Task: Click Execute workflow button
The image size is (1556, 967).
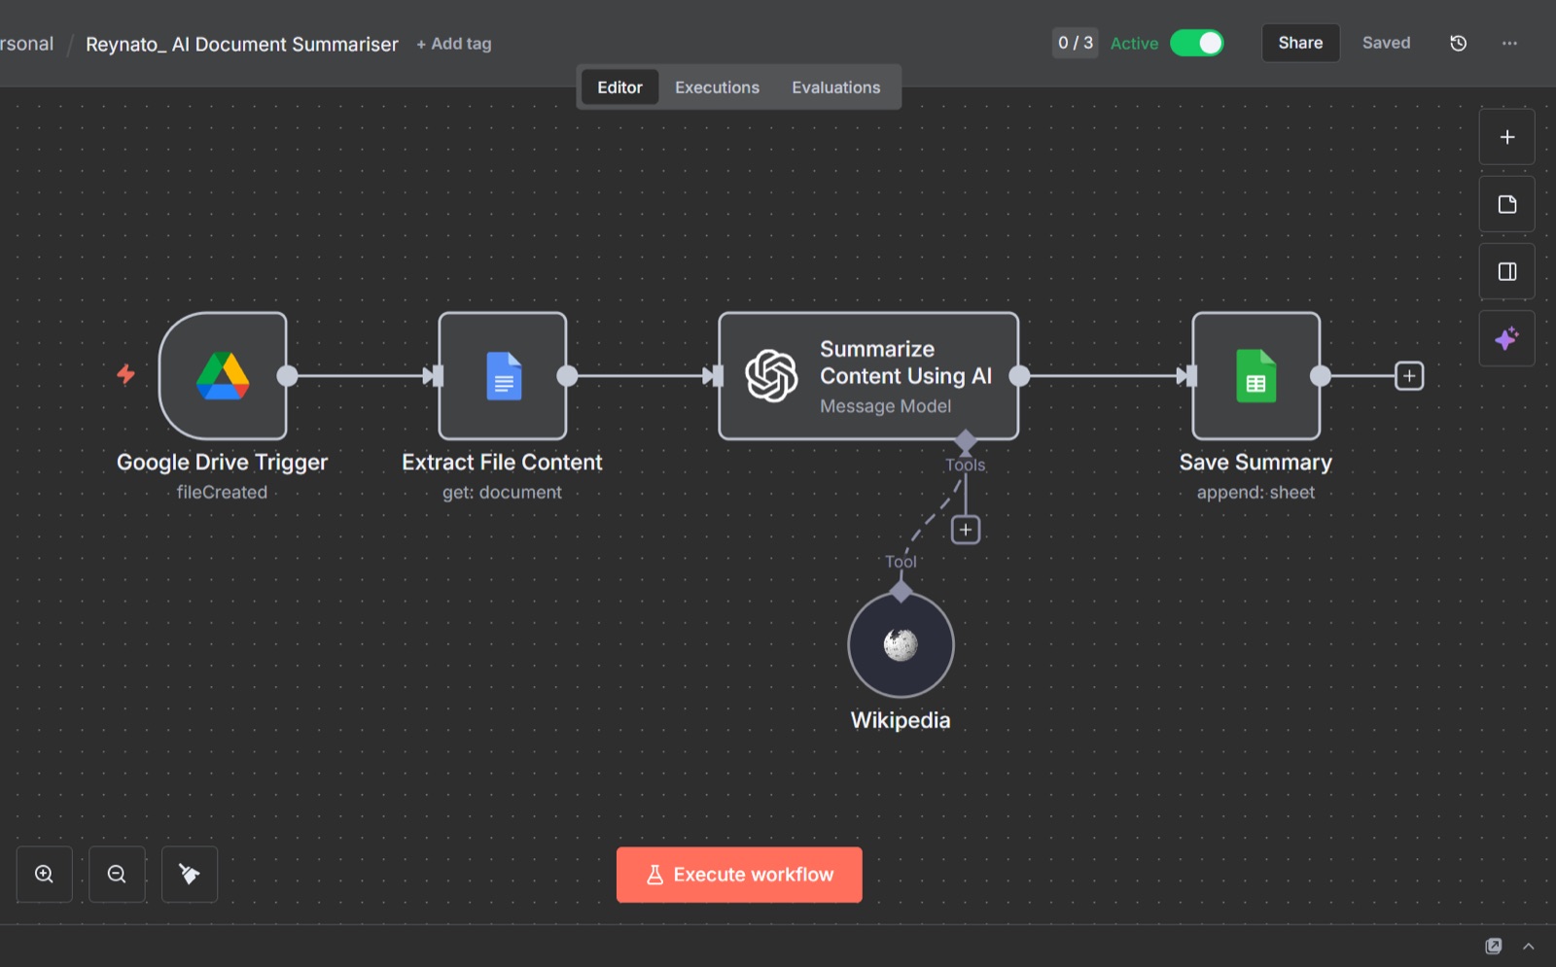Action: 739,875
